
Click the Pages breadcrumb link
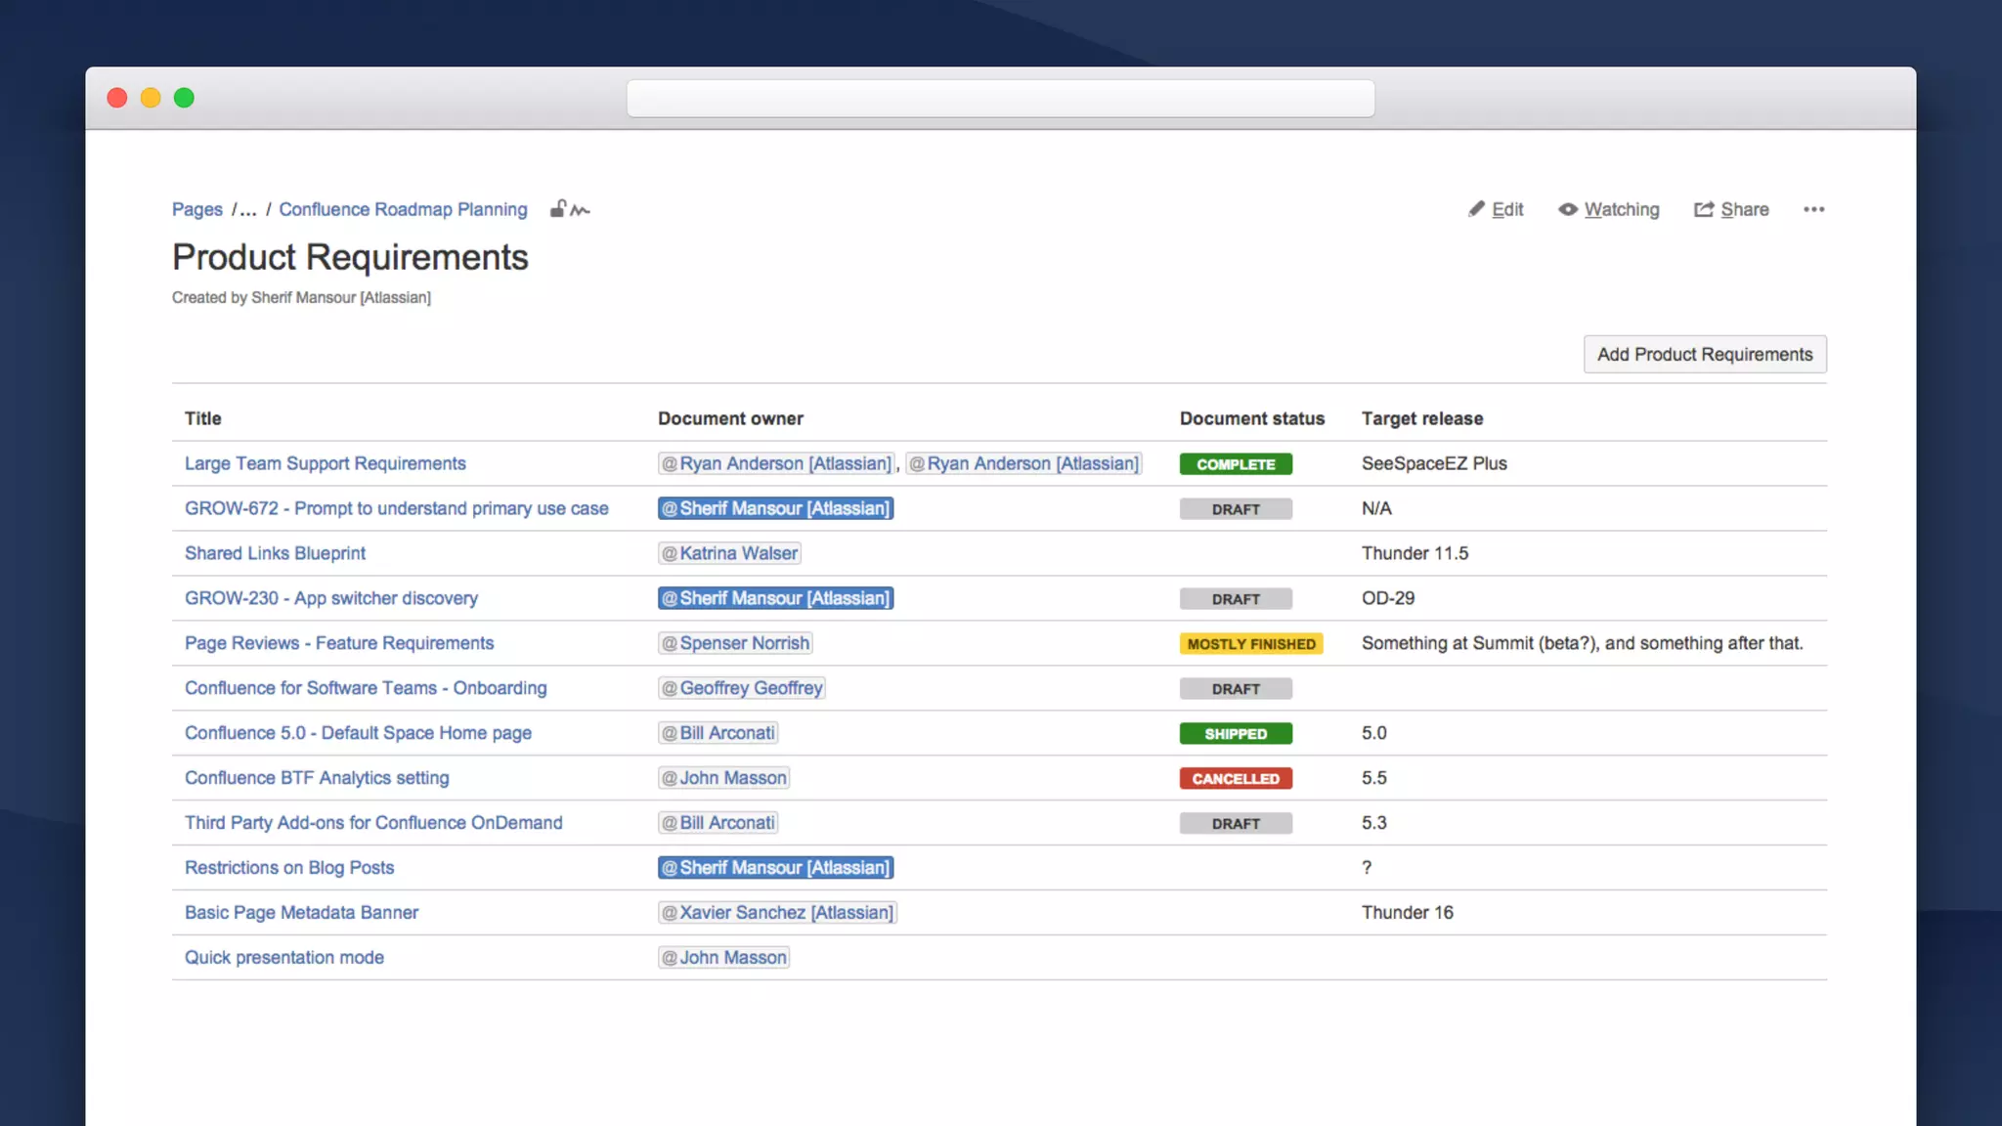coord(197,209)
